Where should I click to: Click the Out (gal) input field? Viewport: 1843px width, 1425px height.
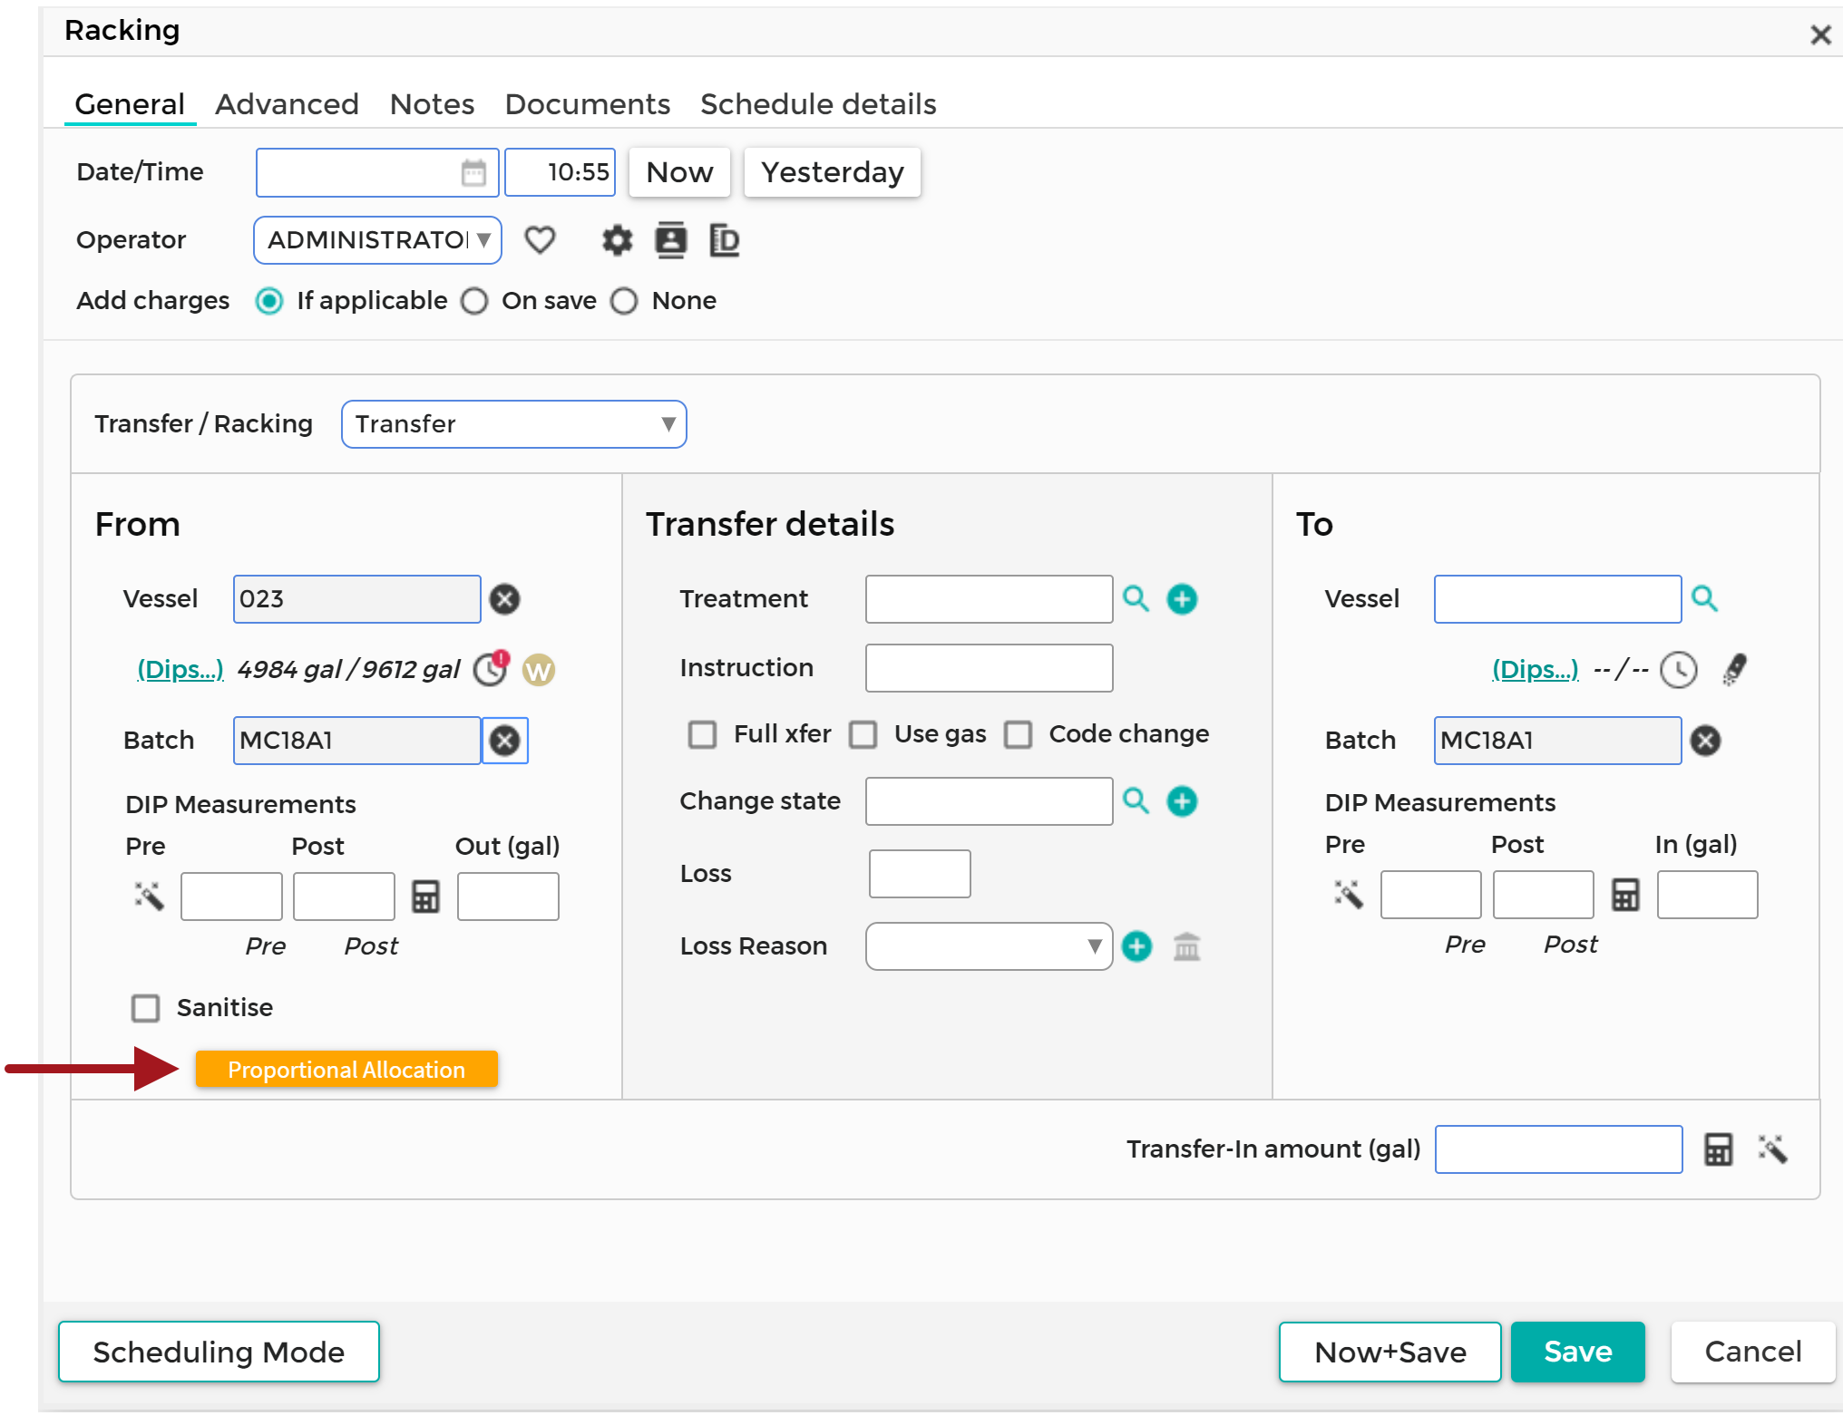508,897
